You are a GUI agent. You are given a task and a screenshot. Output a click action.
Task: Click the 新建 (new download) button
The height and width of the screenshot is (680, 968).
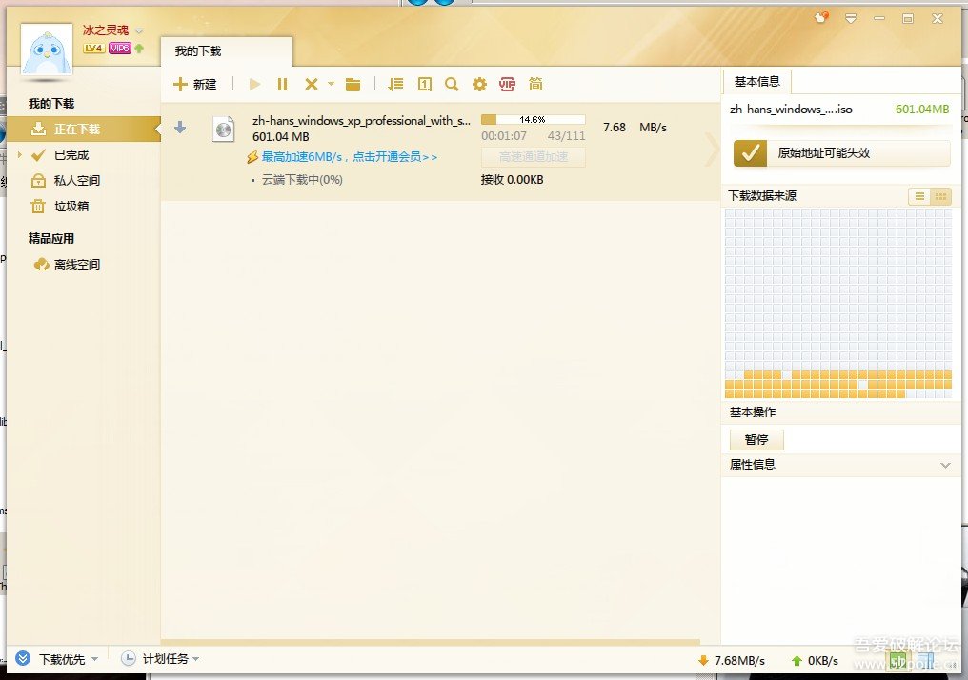tap(195, 85)
